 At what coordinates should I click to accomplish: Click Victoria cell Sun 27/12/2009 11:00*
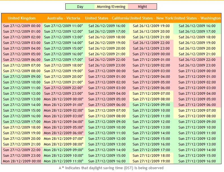[64, 26]
